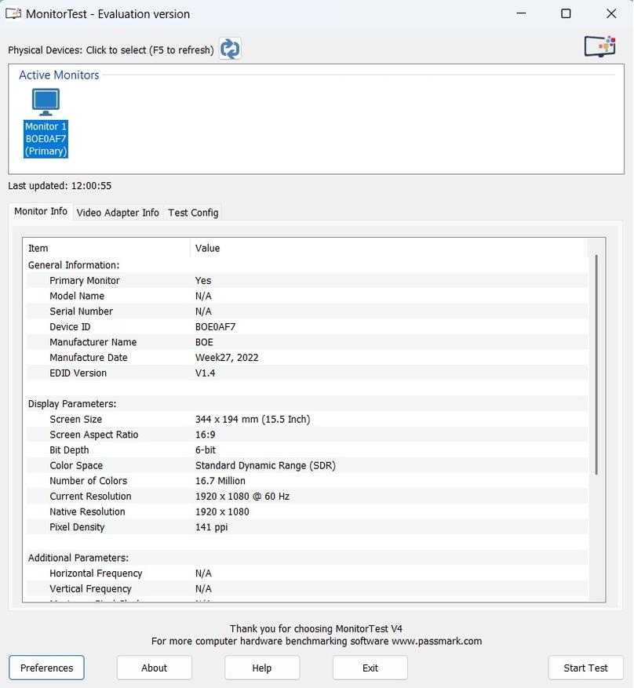
Task: Click Screen Size value 344 x 194 mm
Action: click(253, 420)
